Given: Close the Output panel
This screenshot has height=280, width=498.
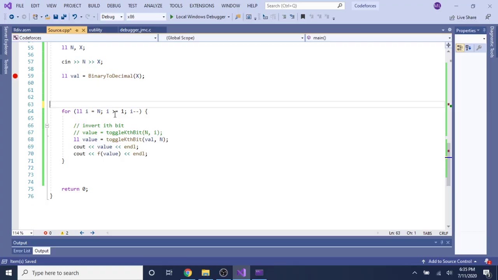Looking at the screenshot, I should [x=448, y=243].
